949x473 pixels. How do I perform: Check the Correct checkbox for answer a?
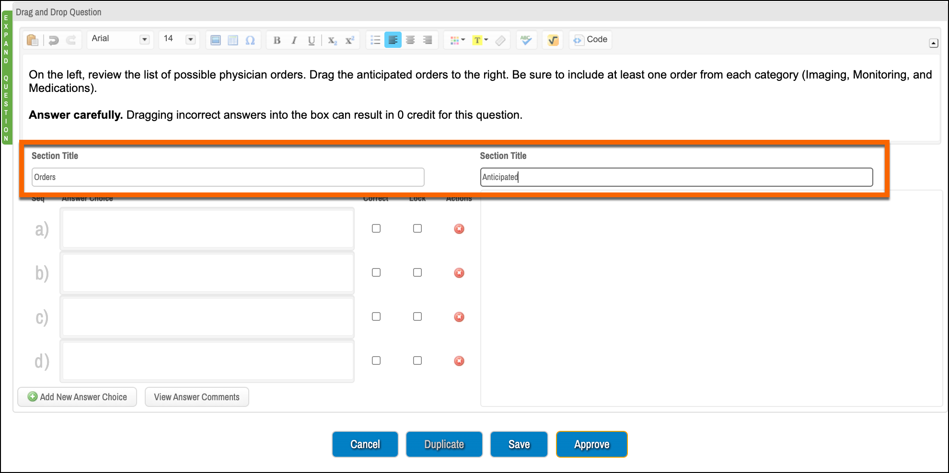point(376,228)
